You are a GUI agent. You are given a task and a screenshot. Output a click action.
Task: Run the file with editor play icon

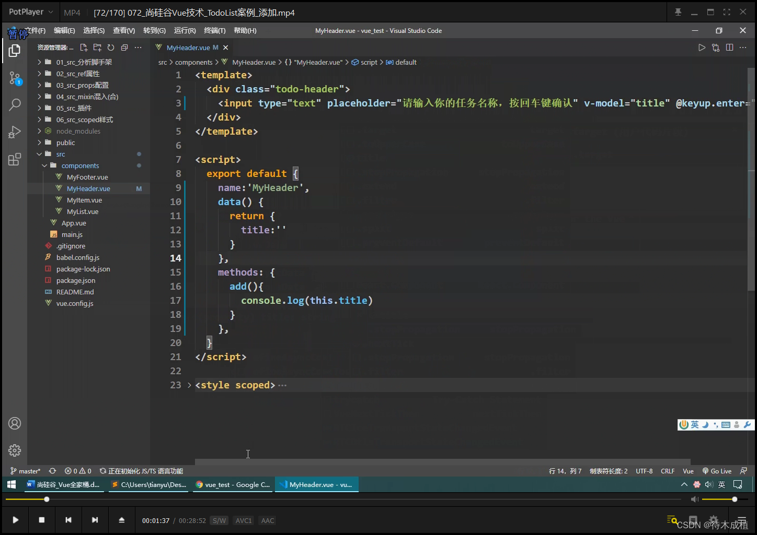702,47
